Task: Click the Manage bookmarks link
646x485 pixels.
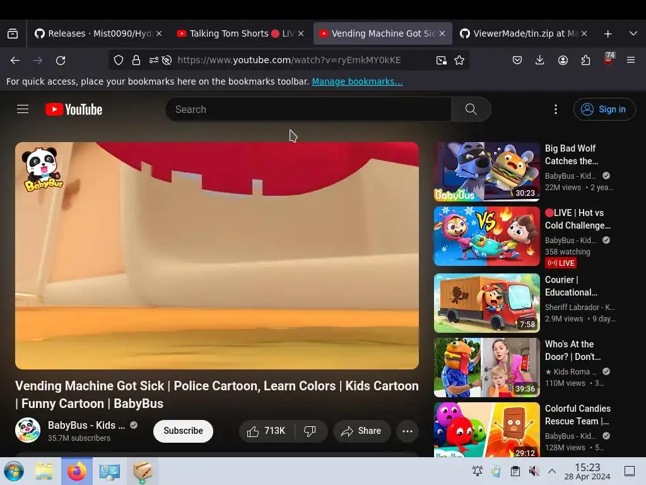Action: pos(357,81)
